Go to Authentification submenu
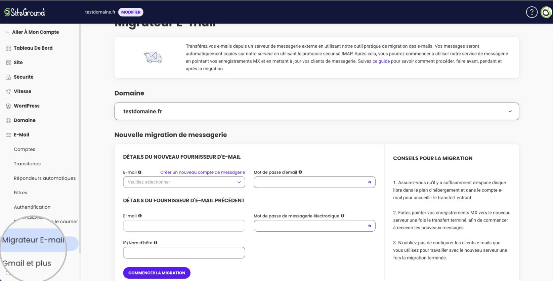This screenshot has width=553, height=281. click(x=32, y=207)
